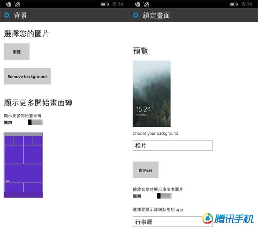258x230 pixels.
Task: Tap the first status icon above 背景
Action: coord(7,4)
